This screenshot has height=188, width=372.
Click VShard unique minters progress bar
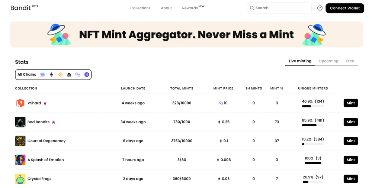(x=313, y=106)
